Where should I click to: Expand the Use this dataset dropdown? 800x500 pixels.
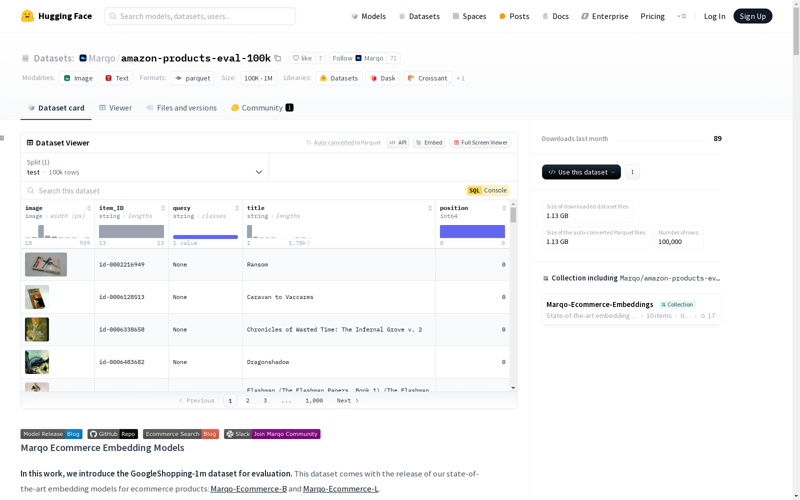pos(581,172)
